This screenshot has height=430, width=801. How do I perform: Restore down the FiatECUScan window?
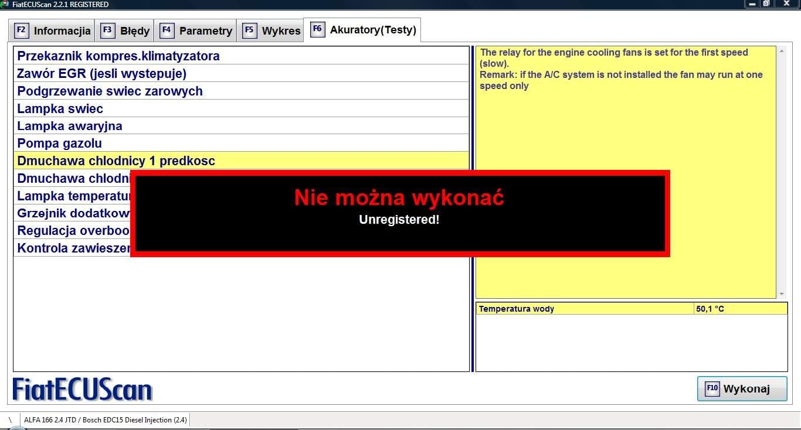pyautogui.click(x=766, y=4)
